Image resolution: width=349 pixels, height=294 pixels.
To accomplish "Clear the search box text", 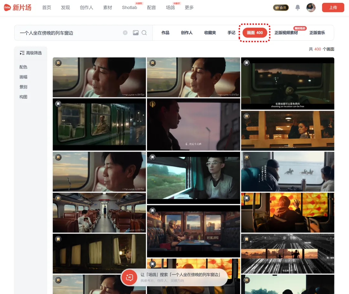I will [125, 33].
